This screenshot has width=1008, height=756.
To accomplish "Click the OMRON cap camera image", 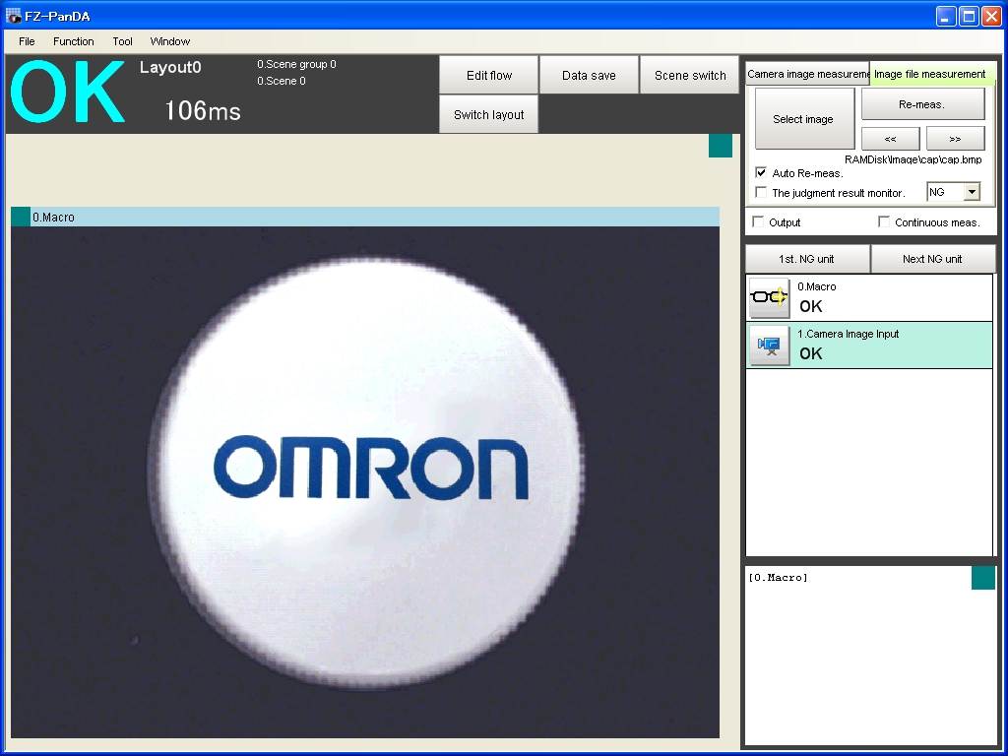I will pos(365,482).
